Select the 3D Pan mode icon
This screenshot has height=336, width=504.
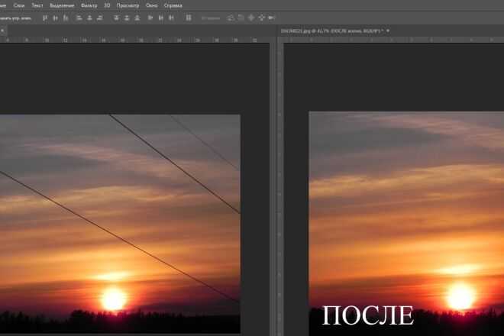click(x=251, y=18)
